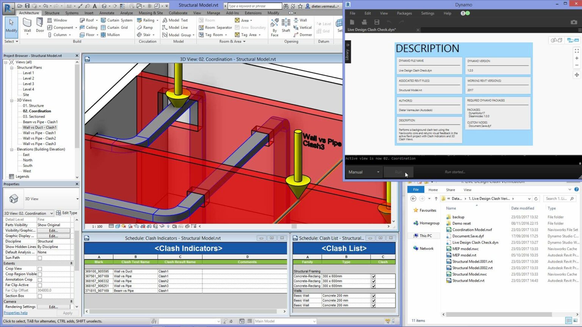Uncheck a Basic Wall clash in Clash List
This screenshot has height=327, width=582.
[x=374, y=295]
